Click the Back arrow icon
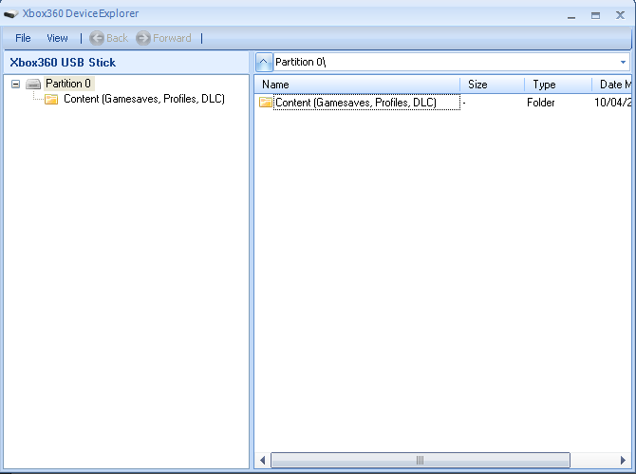 coord(97,38)
